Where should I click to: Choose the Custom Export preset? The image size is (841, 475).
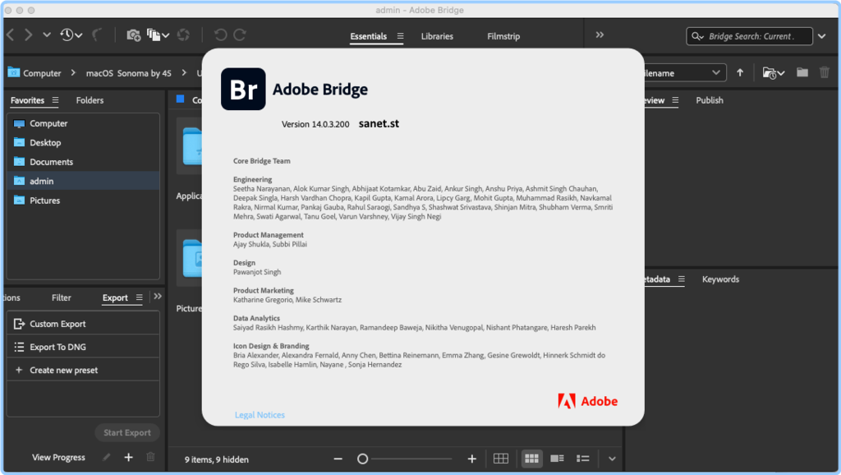(x=83, y=324)
